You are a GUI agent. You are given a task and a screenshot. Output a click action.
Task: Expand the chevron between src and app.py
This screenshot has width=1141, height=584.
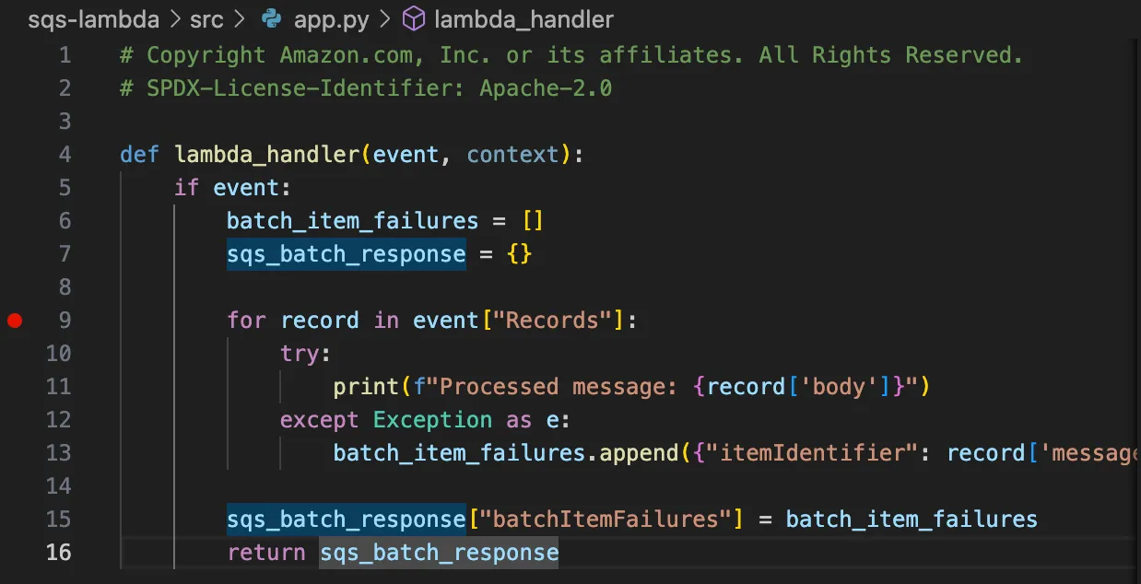pyautogui.click(x=241, y=18)
